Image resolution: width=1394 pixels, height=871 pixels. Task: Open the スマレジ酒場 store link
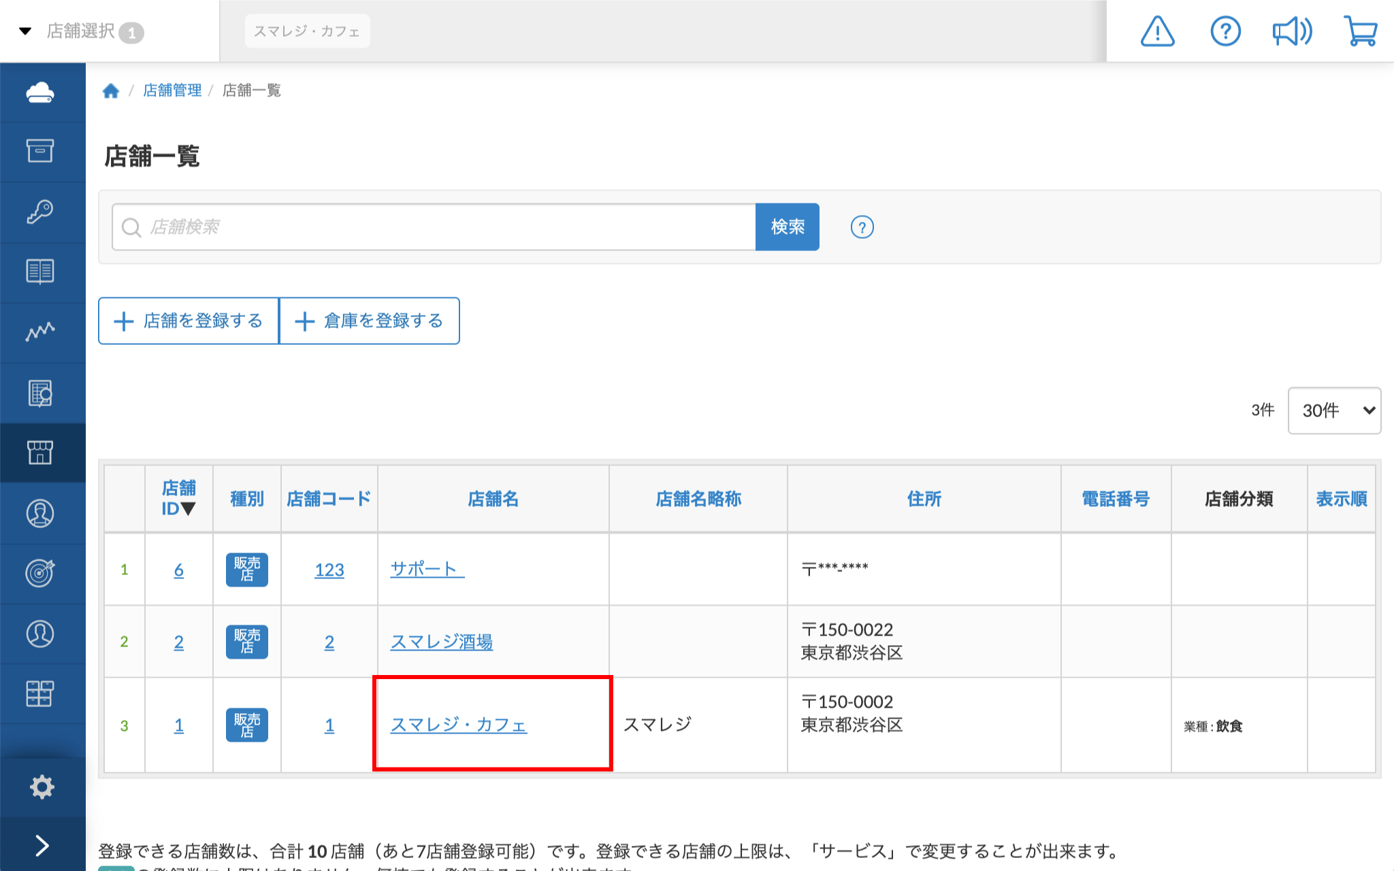point(441,642)
